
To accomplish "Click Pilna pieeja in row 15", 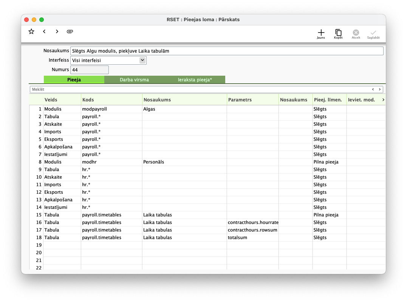I will click(330, 215).
